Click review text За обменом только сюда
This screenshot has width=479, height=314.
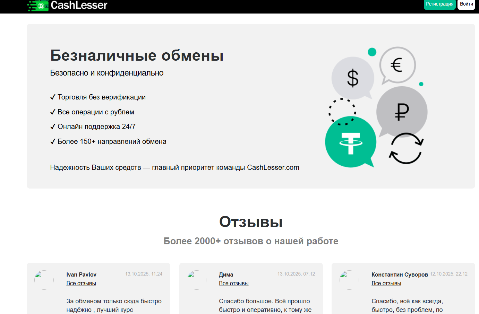pos(114,306)
